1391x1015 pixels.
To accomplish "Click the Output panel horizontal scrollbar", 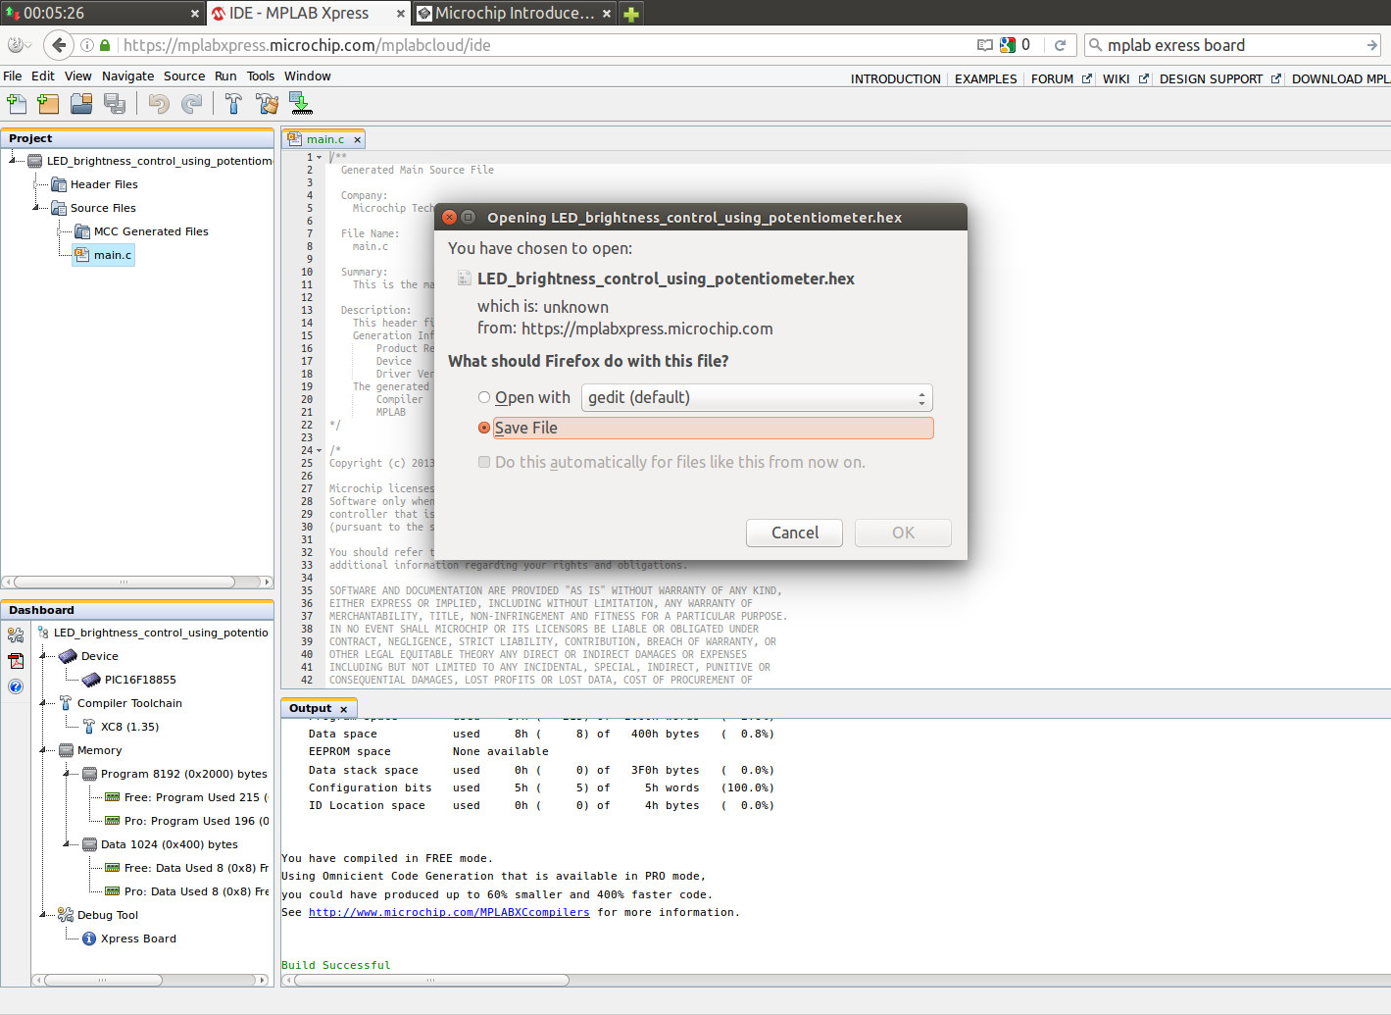I will pyautogui.click(x=431, y=980).
